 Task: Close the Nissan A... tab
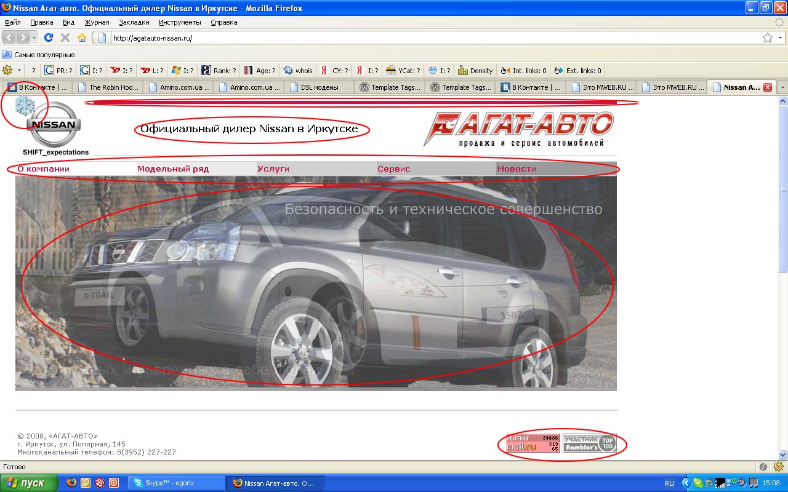pyautogui.click(x=768, y=87)
